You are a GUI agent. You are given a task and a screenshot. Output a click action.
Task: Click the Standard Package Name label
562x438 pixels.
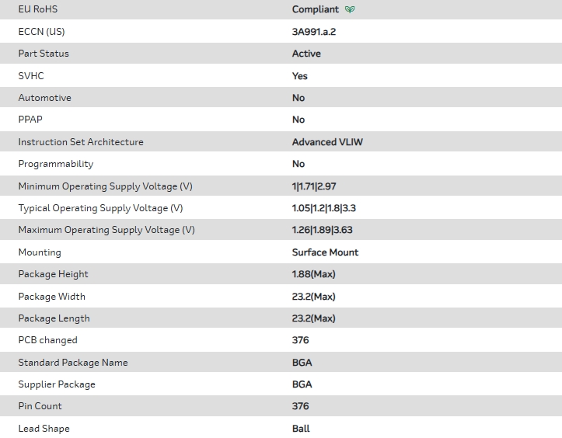pos(72,363)
